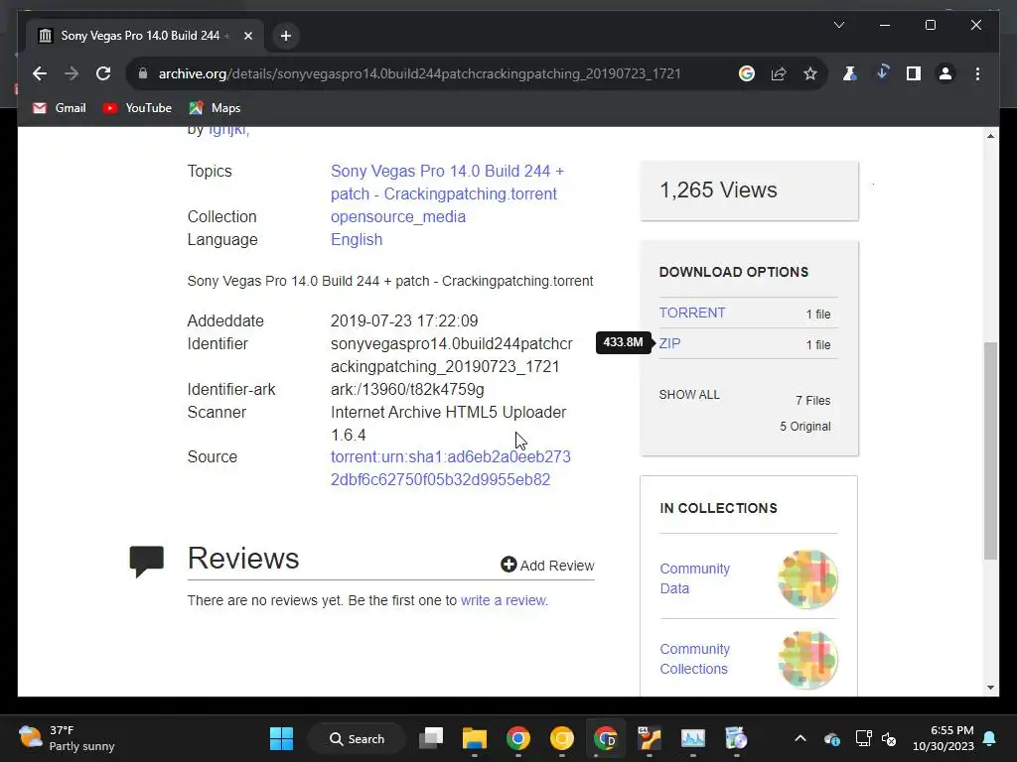Open the Sony Vegas Pro topic link
Viewport: 1017px width, 762px height.
pyautogui.click(x=447, y=183)
